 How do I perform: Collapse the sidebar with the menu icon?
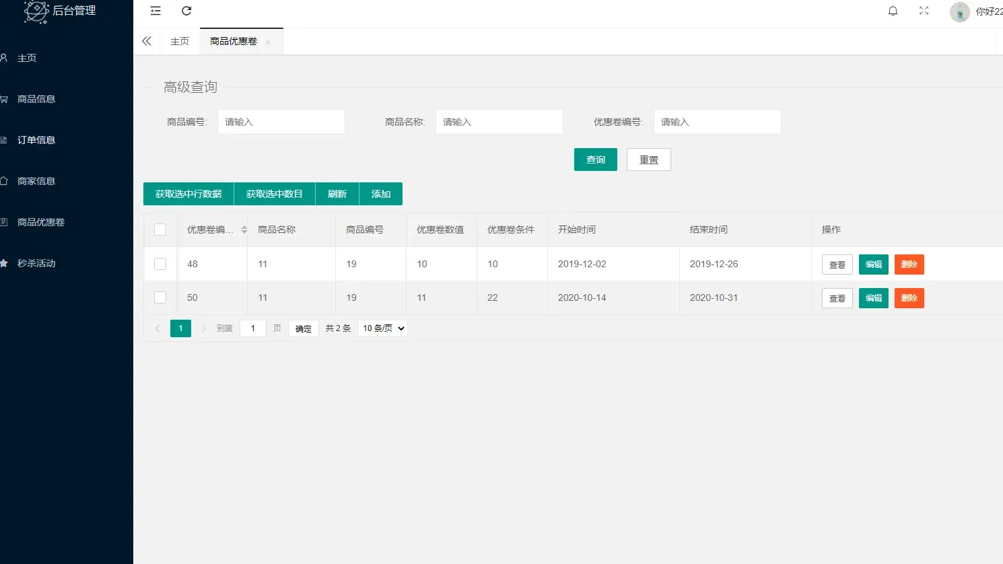155,11
